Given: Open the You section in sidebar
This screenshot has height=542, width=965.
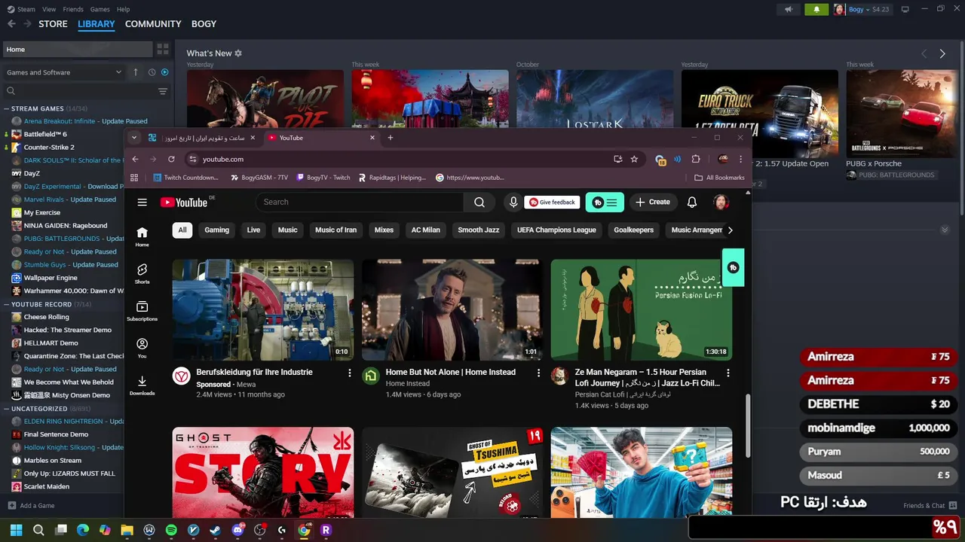Looking at the screenshot, I should click(x=142, y=347).
